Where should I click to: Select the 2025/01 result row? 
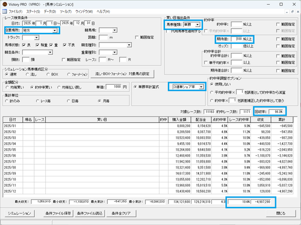tap(148, 126)
